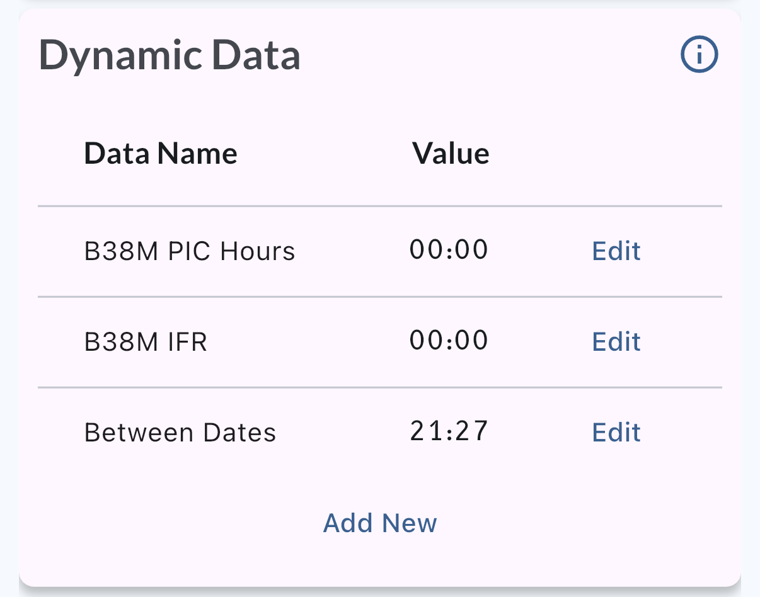Click Add New to create data
The width and height of the screenshot is (760, 597).
(380, 523)
